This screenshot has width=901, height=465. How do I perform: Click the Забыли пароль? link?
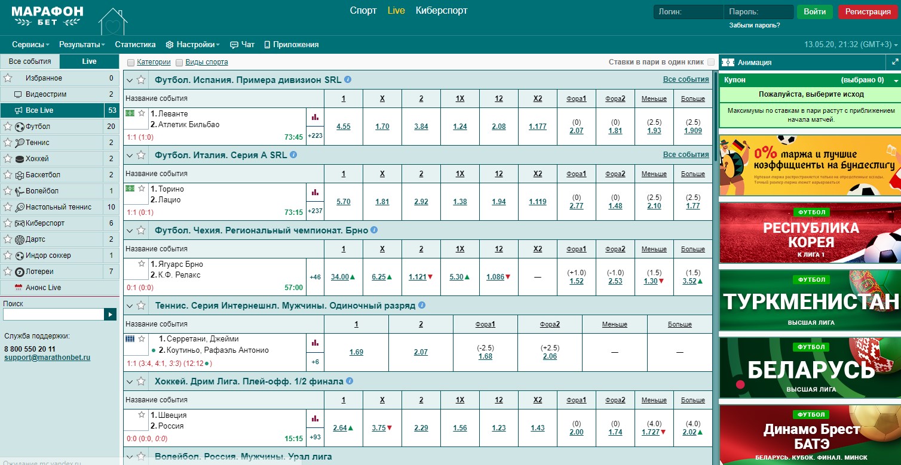tap(754, 25)
